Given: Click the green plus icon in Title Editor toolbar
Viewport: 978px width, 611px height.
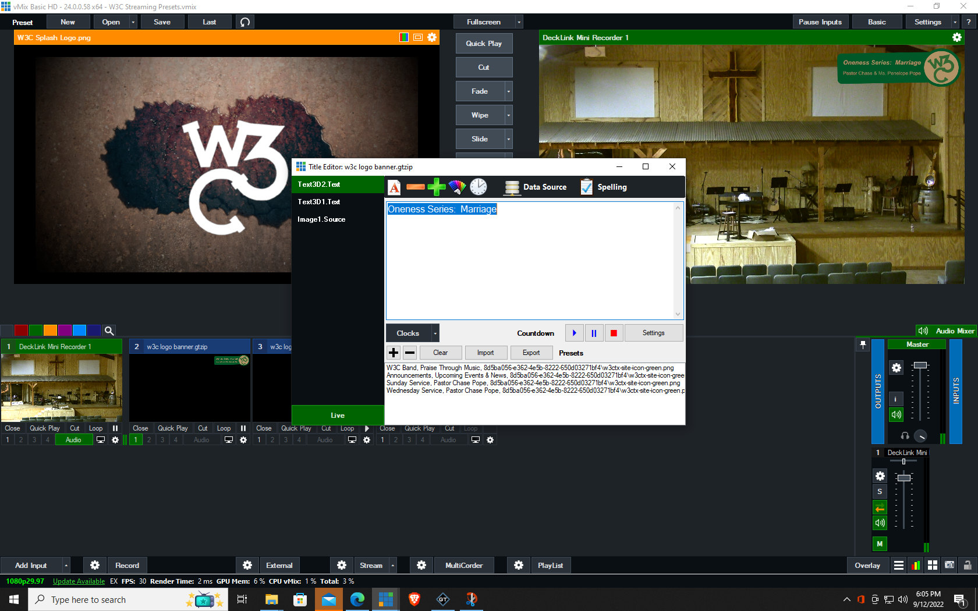Looking at the screenshot, I should (436, 187).
